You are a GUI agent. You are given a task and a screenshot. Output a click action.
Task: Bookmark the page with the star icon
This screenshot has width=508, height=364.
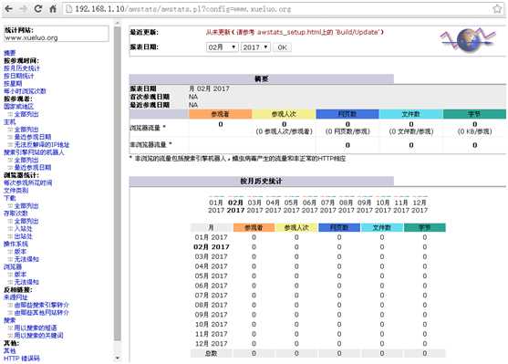point(497,9)
